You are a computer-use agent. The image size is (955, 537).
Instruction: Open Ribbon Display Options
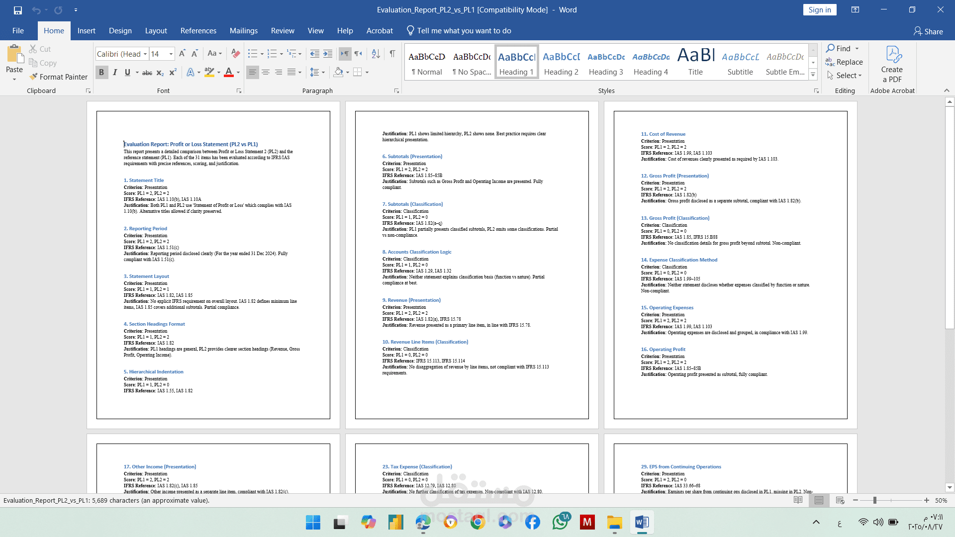[856, 10]
